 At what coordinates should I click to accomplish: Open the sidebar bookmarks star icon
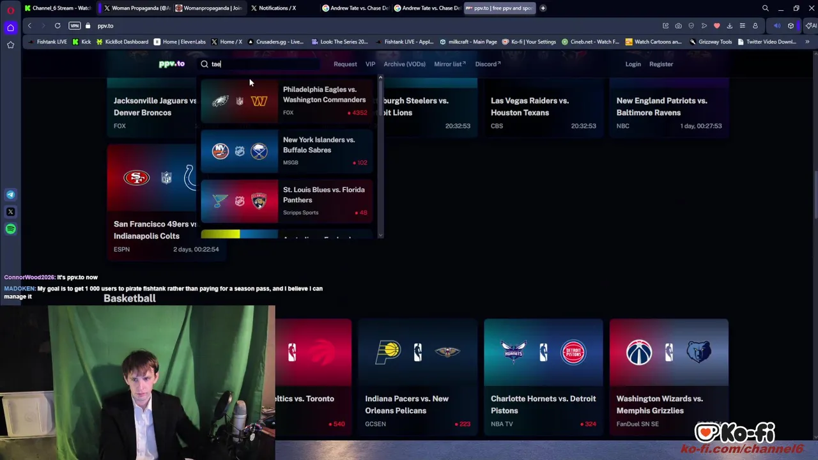click(10, 45)
